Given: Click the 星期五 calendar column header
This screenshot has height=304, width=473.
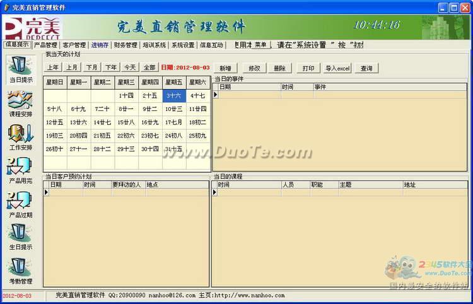Looking at the screenshot, I should tap(174, 83).
